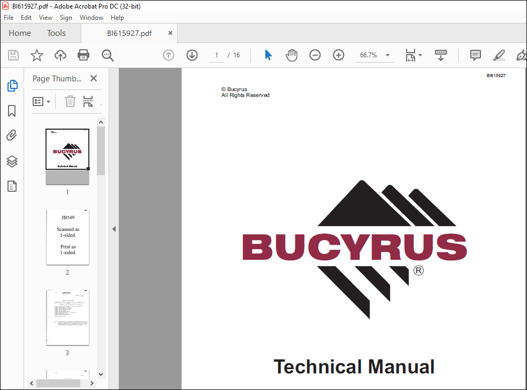
Task: Go to next page arrow
Action: (192, 55)
